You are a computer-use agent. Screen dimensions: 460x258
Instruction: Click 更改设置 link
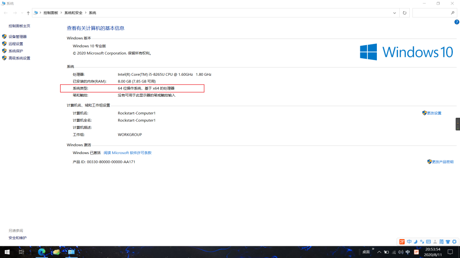tap(434, 113)
